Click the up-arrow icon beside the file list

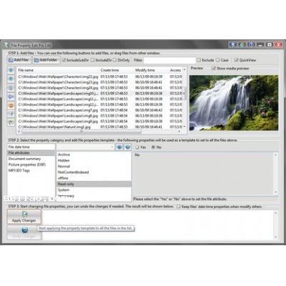coord(11,70)
